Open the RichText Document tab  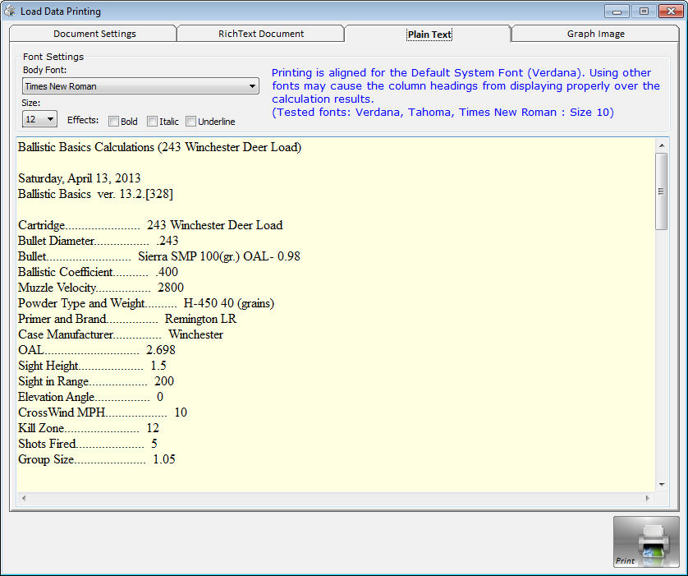pyautogui.click(x=261, y=34)
